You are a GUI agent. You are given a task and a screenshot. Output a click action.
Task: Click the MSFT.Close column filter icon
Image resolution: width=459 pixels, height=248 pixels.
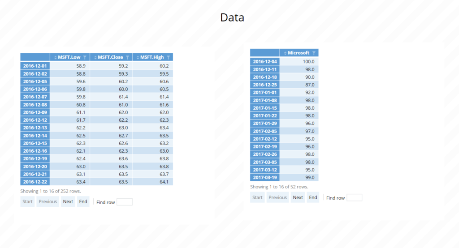tap(128, 57)
